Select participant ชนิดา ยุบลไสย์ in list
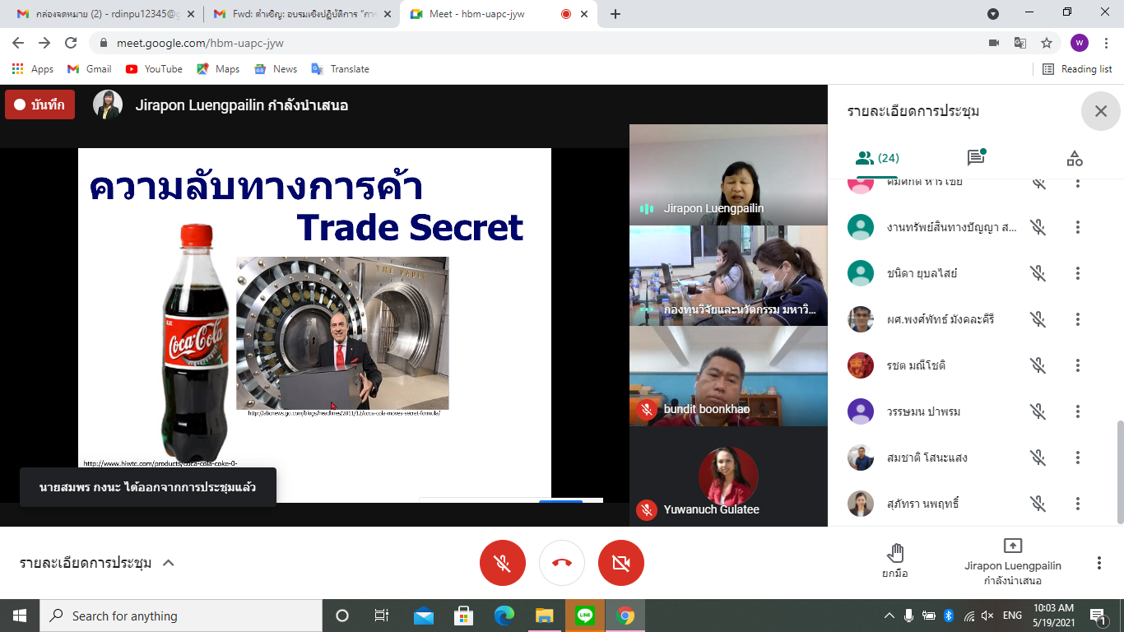 [x=971, y=273]
